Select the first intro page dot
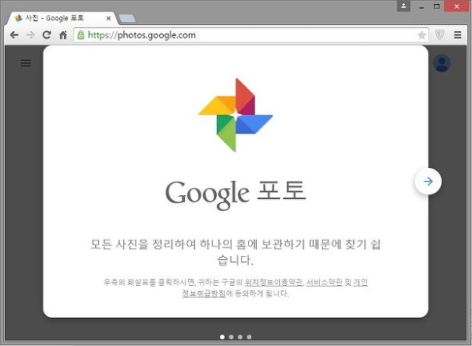This screenshot has height=346, width=472. point(222,337)
